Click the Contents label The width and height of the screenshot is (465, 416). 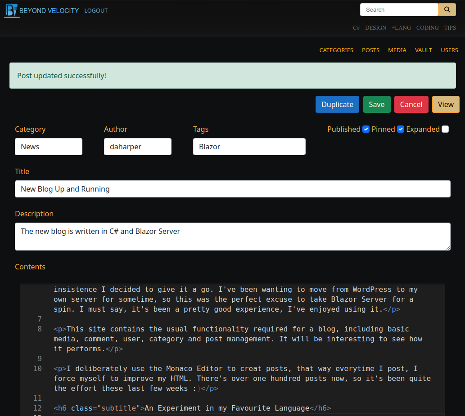[30, 267]
